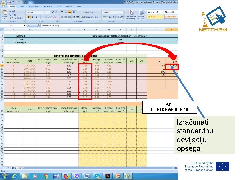Open the Number format dropdown
The image size is (240, 180).
pyautogui.click(x=122, y=12)
